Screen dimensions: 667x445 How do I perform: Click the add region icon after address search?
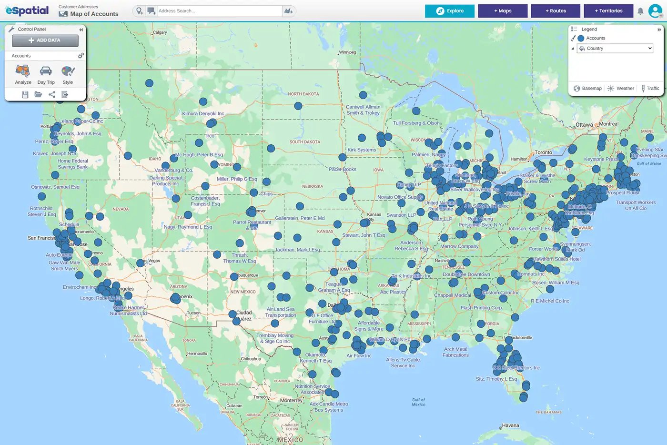click(288, 11)
